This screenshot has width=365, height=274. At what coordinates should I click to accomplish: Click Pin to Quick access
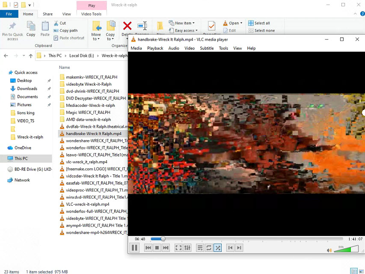pos(12,31)
